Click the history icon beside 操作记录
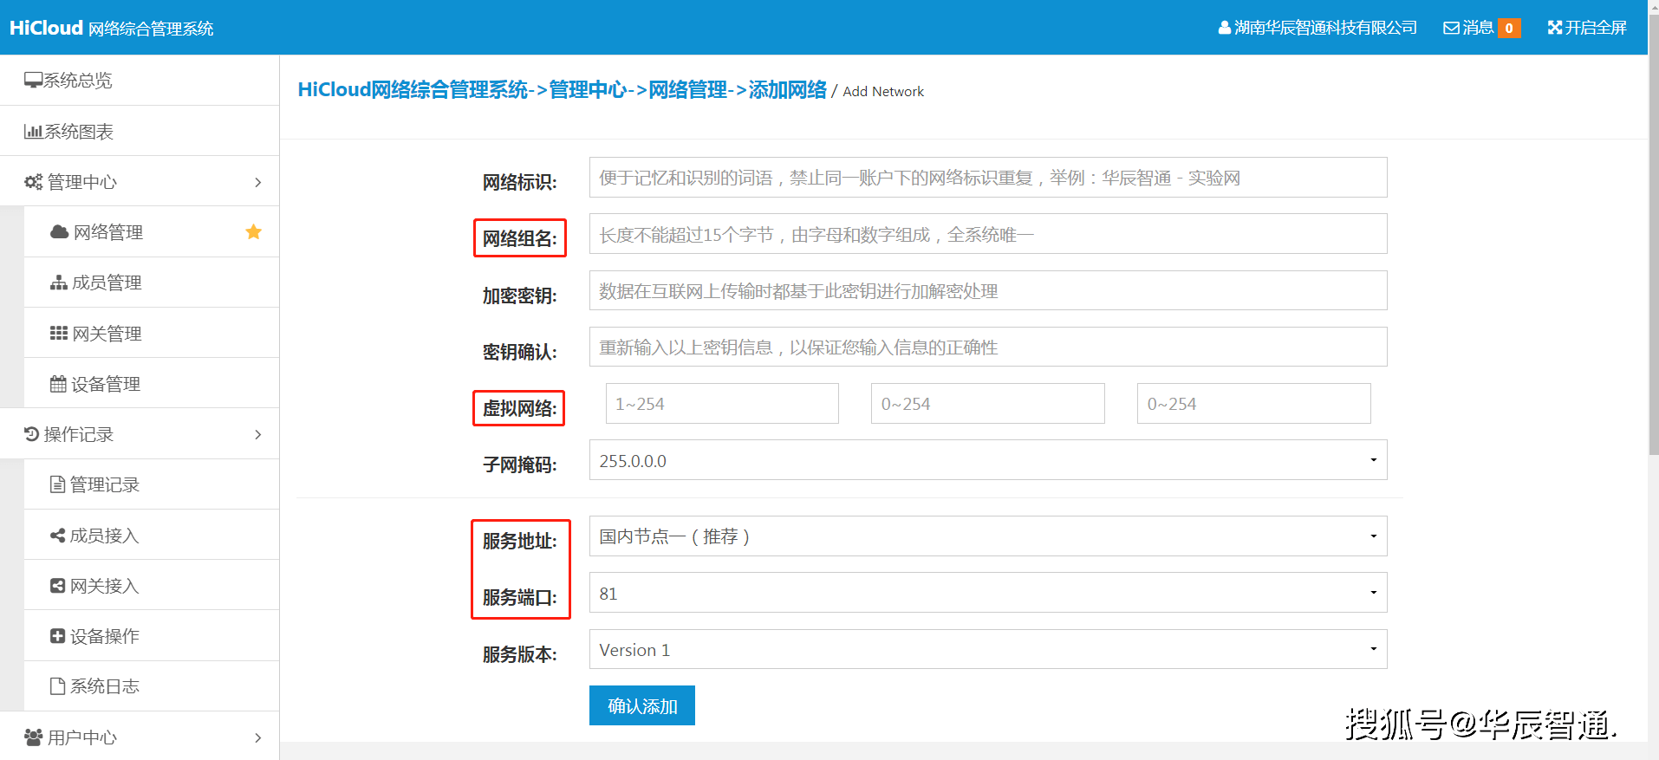 32,434
